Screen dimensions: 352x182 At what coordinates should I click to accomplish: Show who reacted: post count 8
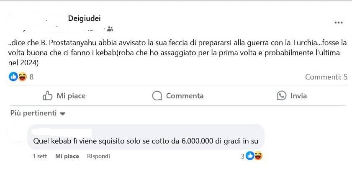pos(31,77)
